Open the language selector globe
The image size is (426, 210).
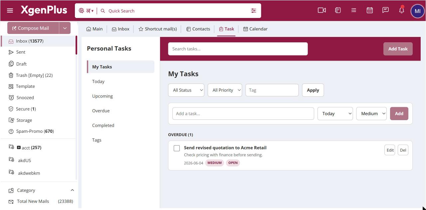[86, 11]
